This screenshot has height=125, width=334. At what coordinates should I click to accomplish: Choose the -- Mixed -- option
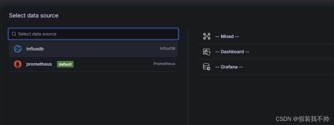point(227,36)
